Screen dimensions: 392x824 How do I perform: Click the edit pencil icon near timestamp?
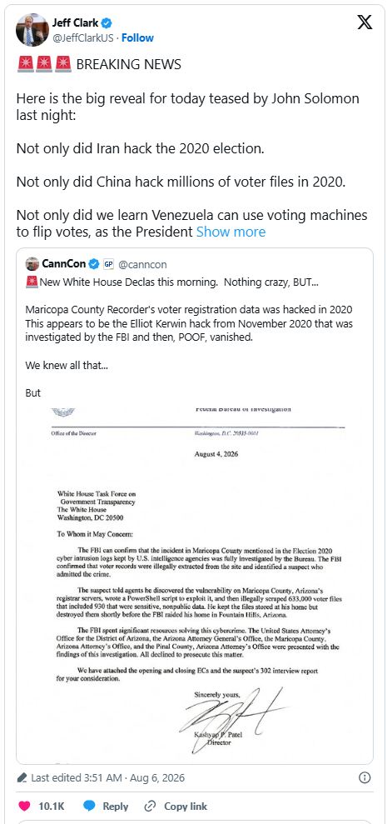click(x=22, y=777)
